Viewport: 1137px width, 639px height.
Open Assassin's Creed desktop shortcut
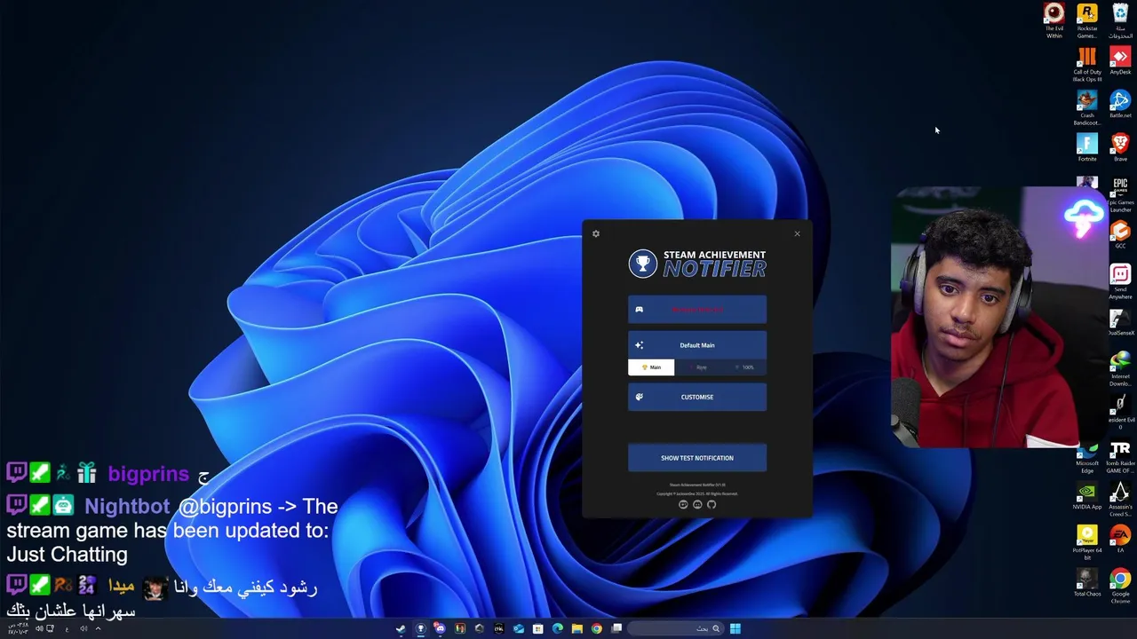[x=1120, y=500]
